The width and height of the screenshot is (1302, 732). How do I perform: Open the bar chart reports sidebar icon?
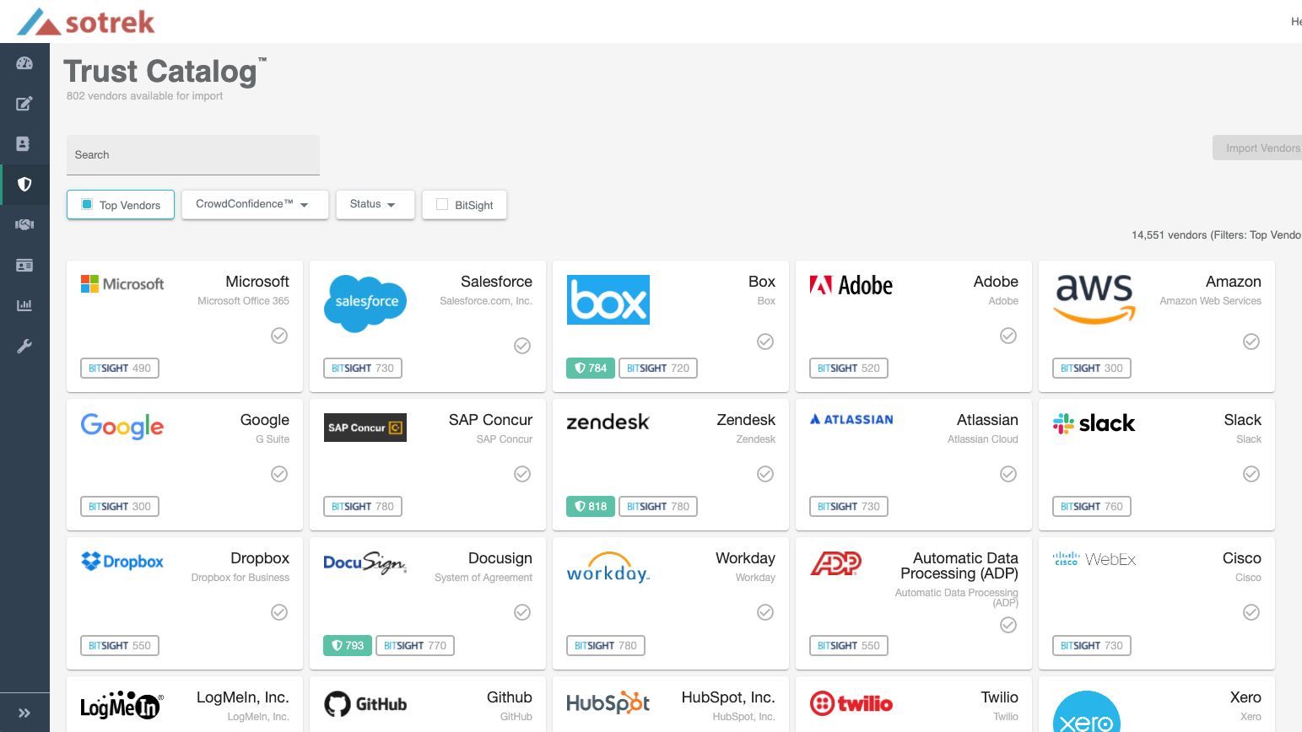coord(24,305)
